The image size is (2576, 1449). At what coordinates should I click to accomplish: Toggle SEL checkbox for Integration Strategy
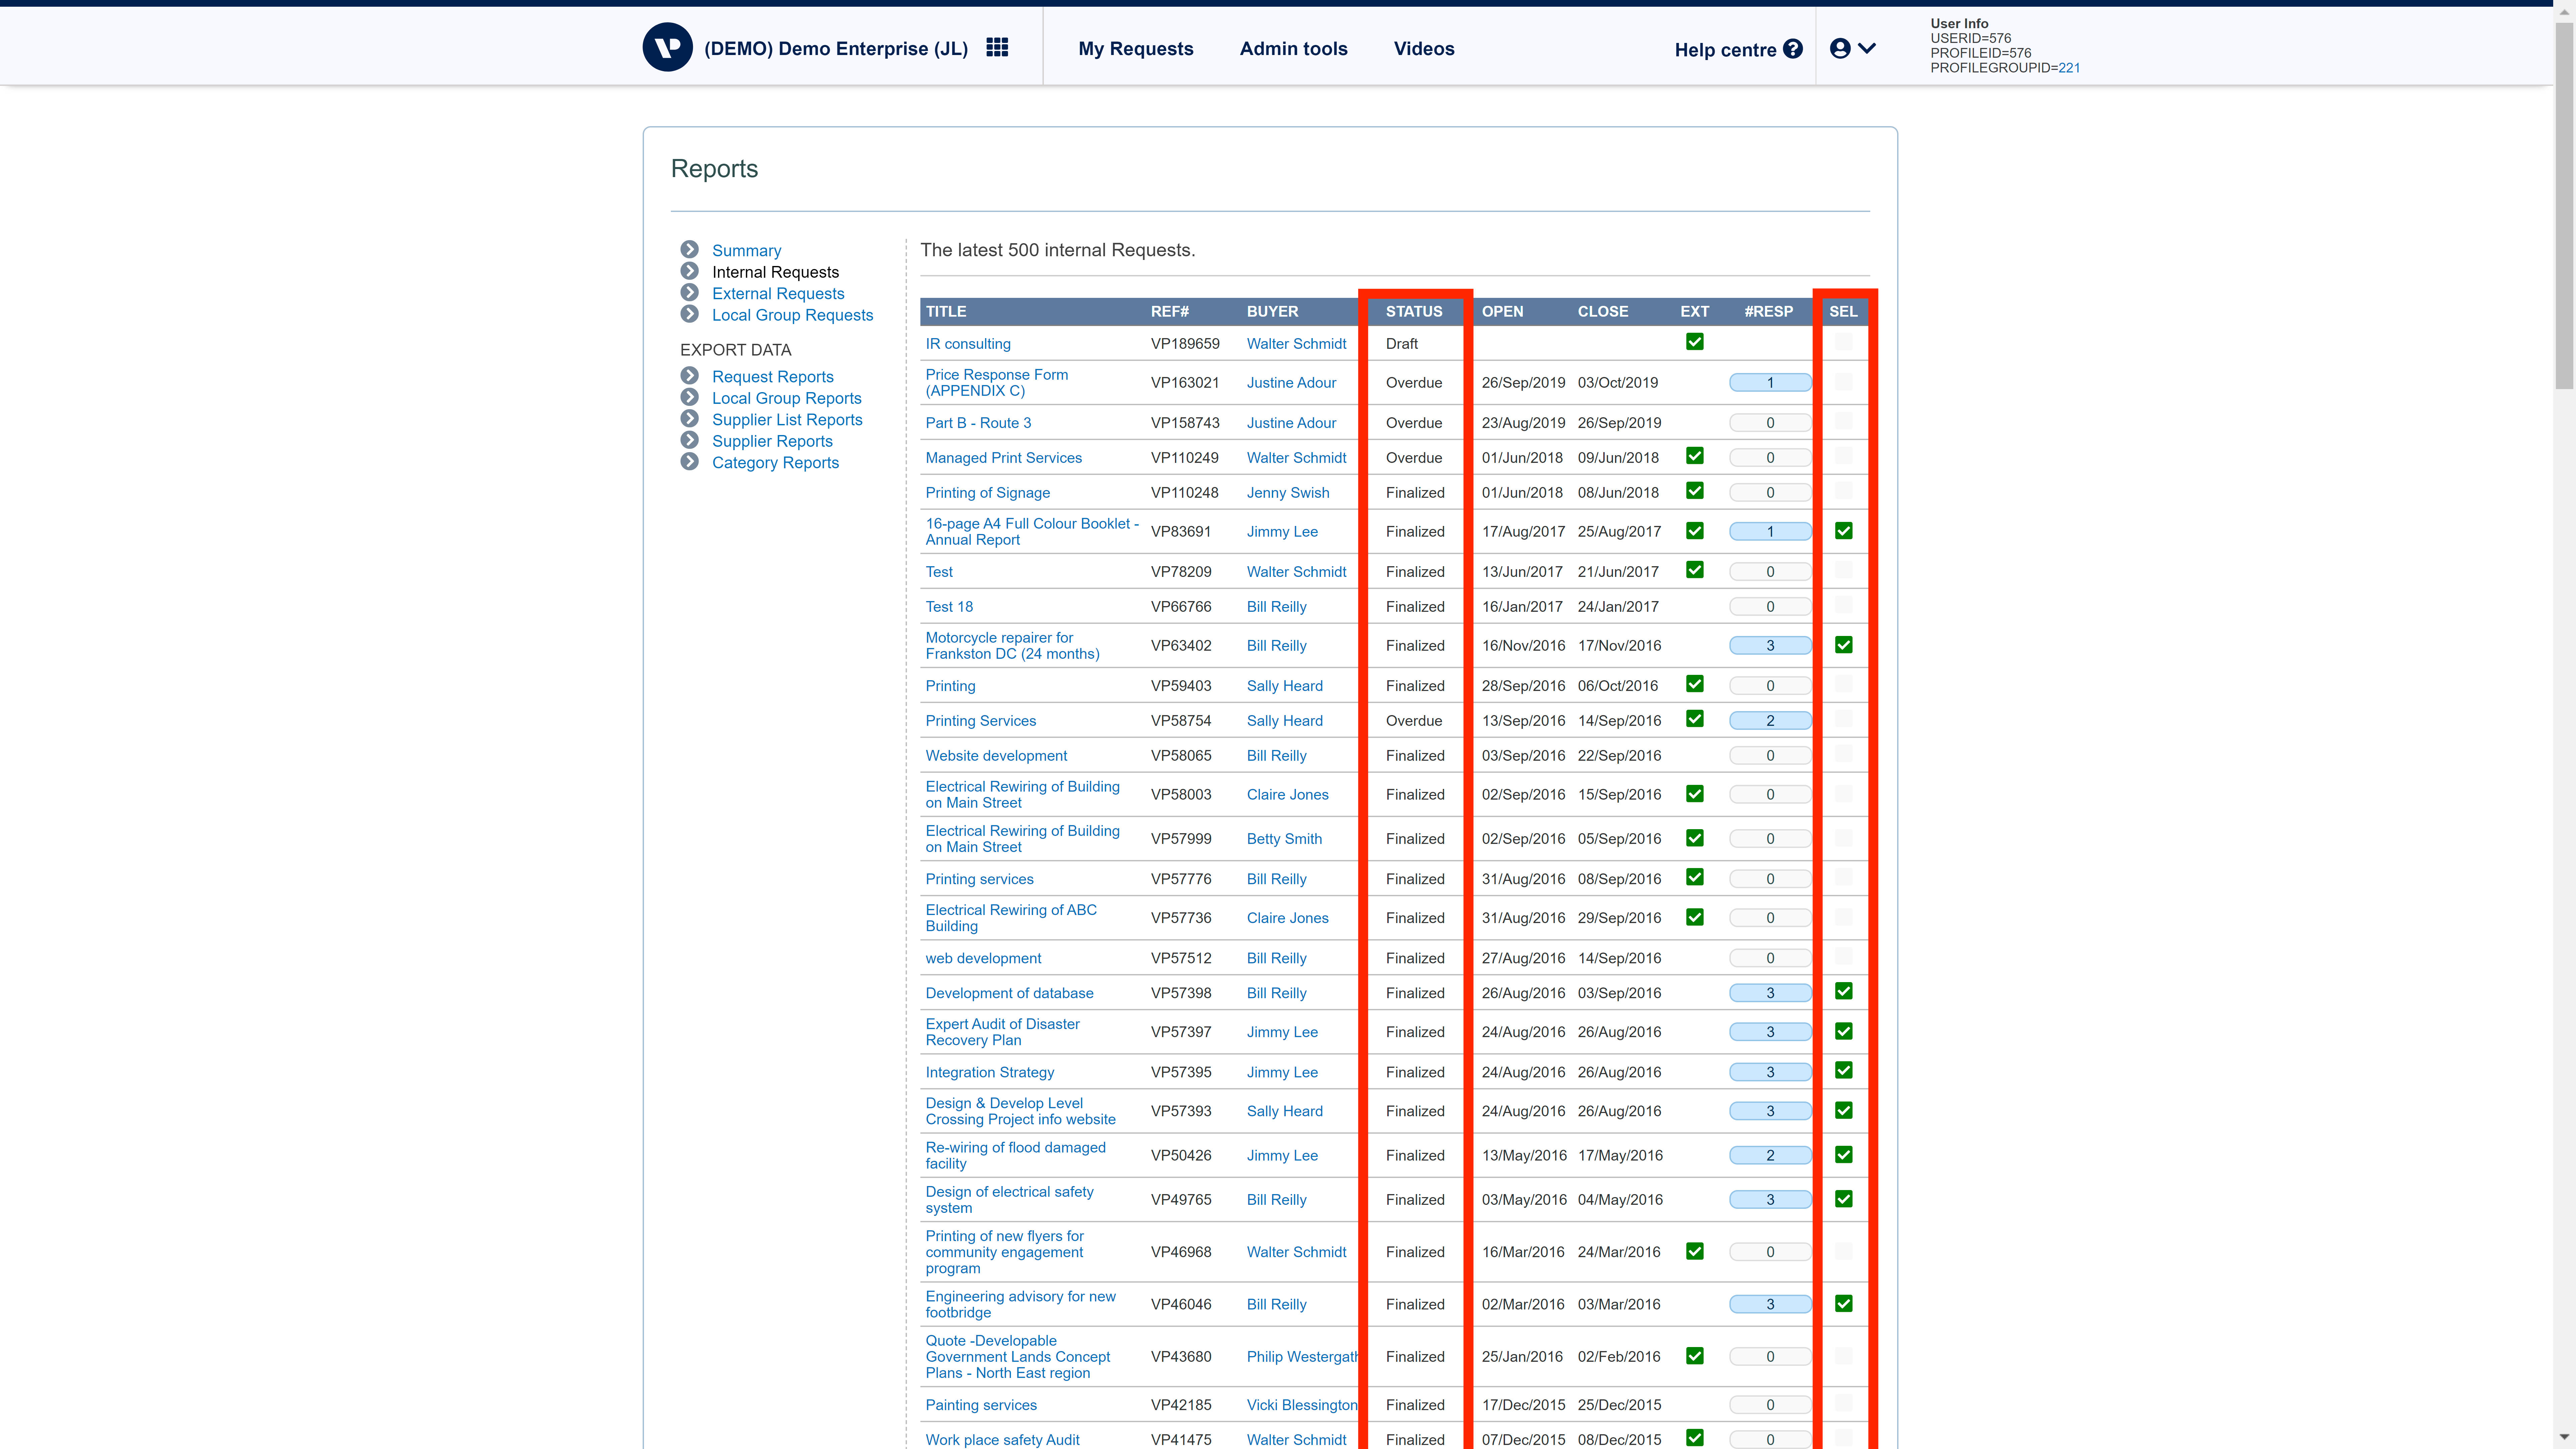click(x=1844, y=1070)
